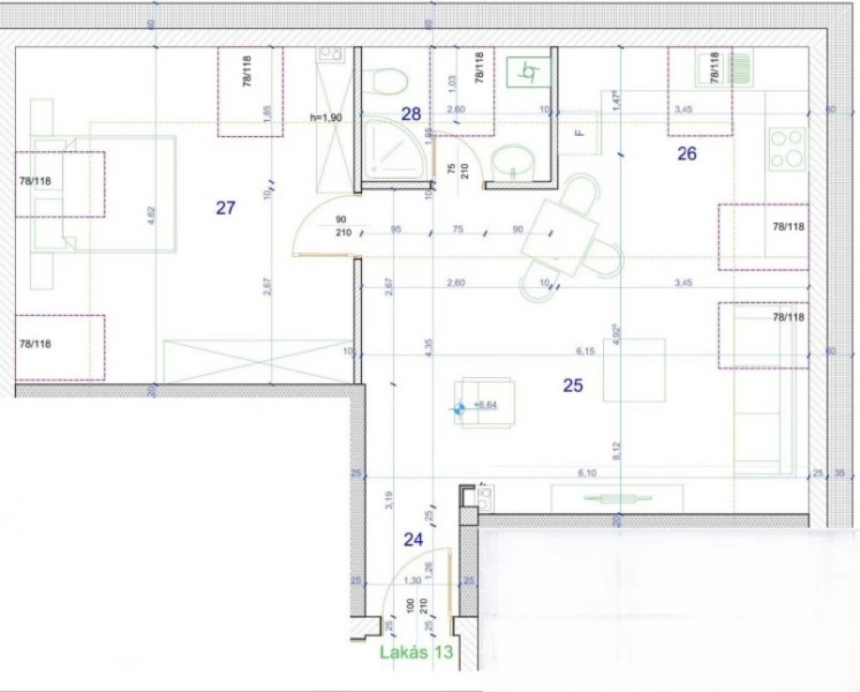
Task: Click the green Lakás 13 label
Action: click(x=416, y=653)
